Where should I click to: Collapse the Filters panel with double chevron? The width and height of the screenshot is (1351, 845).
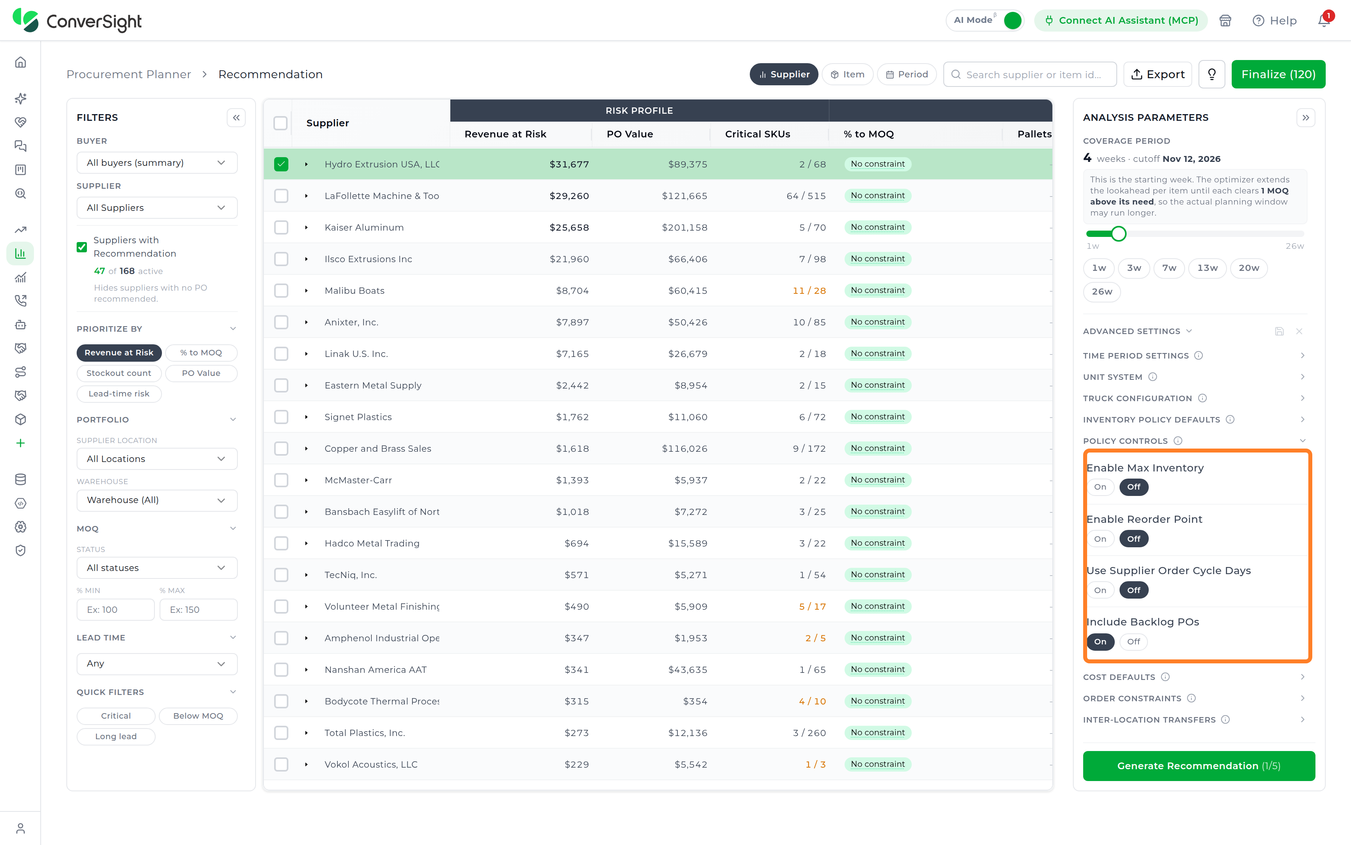(x=237, y=118)
